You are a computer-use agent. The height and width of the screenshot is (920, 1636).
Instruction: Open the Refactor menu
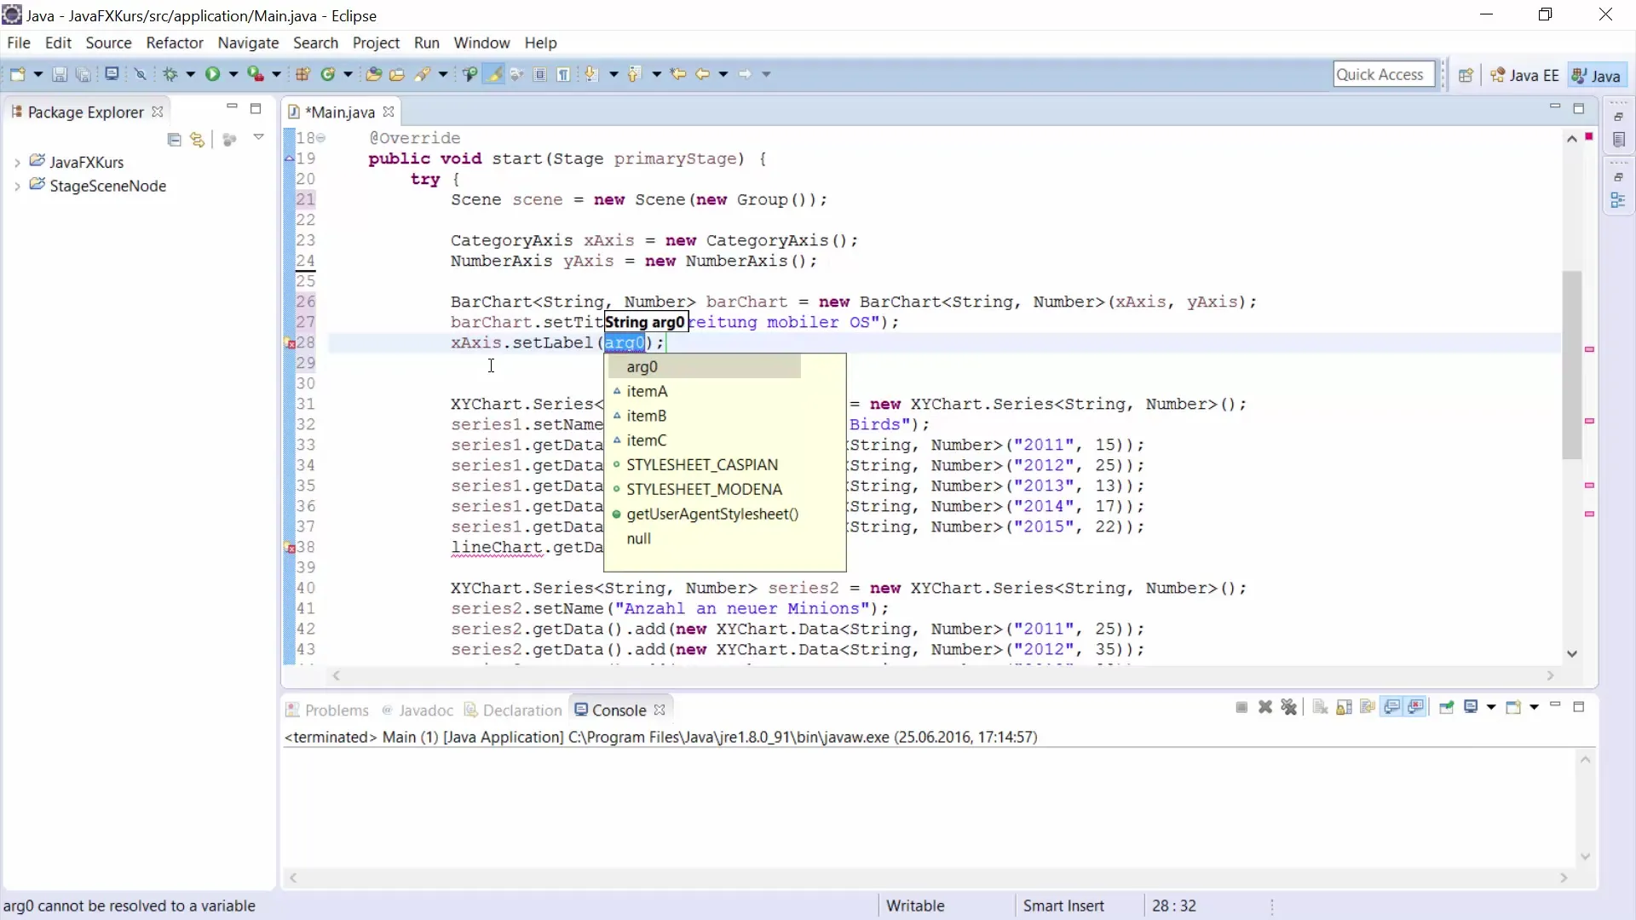pos(174,43)
